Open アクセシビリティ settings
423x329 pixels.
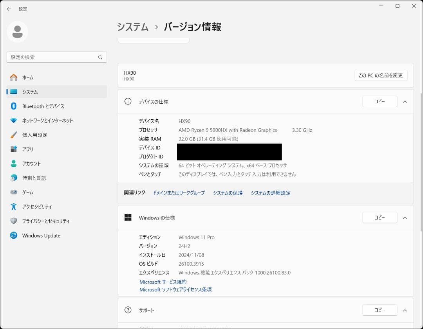coord(38,207)
